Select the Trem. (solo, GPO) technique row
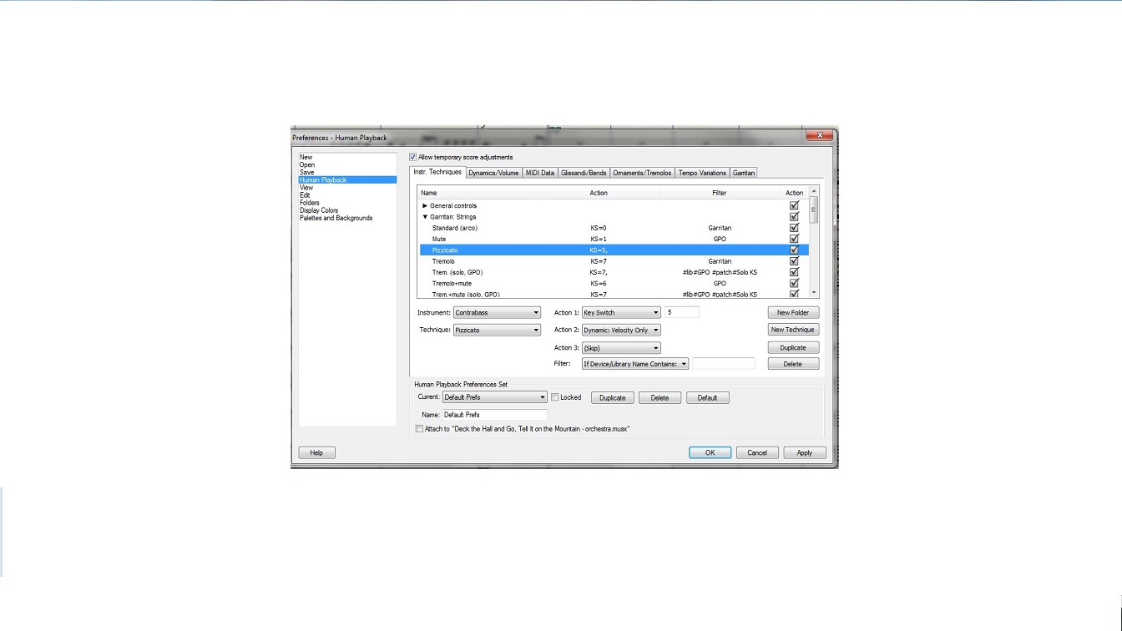This screenshot has width=1122, height=631. click(613, 272)
